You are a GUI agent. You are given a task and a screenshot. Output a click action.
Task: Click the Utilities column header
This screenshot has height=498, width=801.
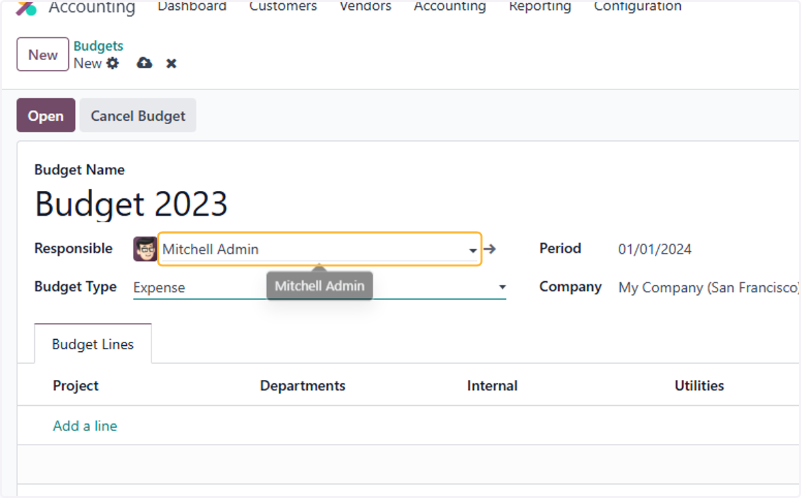699,386
